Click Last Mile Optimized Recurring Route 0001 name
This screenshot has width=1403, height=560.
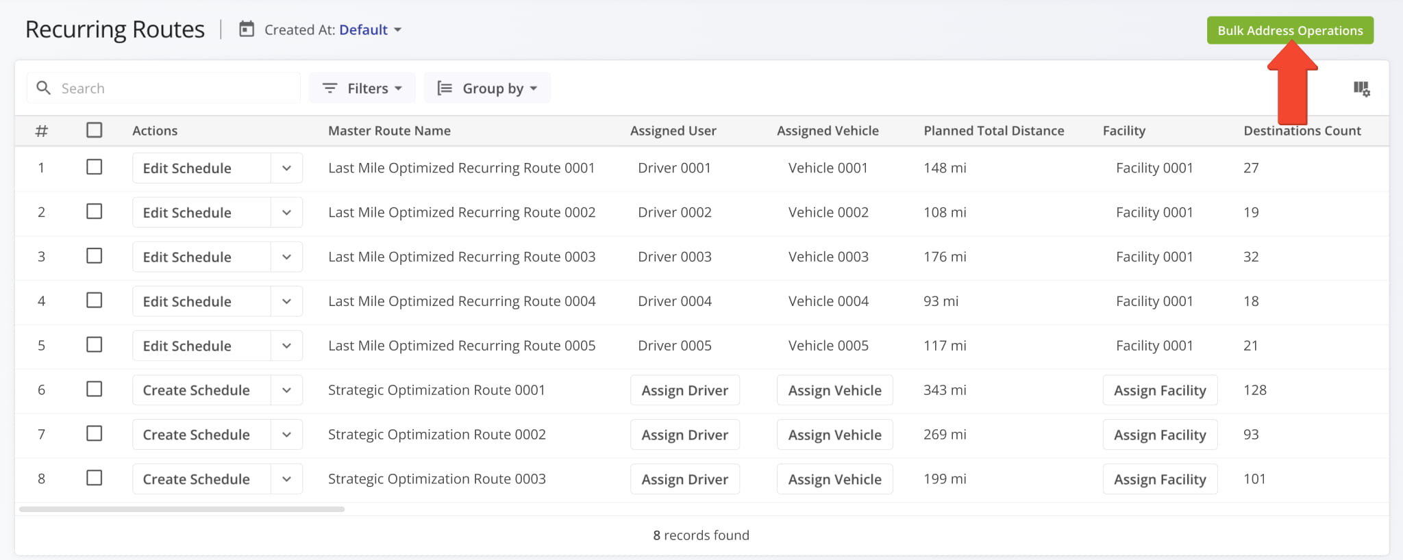[x=462, y=168]
